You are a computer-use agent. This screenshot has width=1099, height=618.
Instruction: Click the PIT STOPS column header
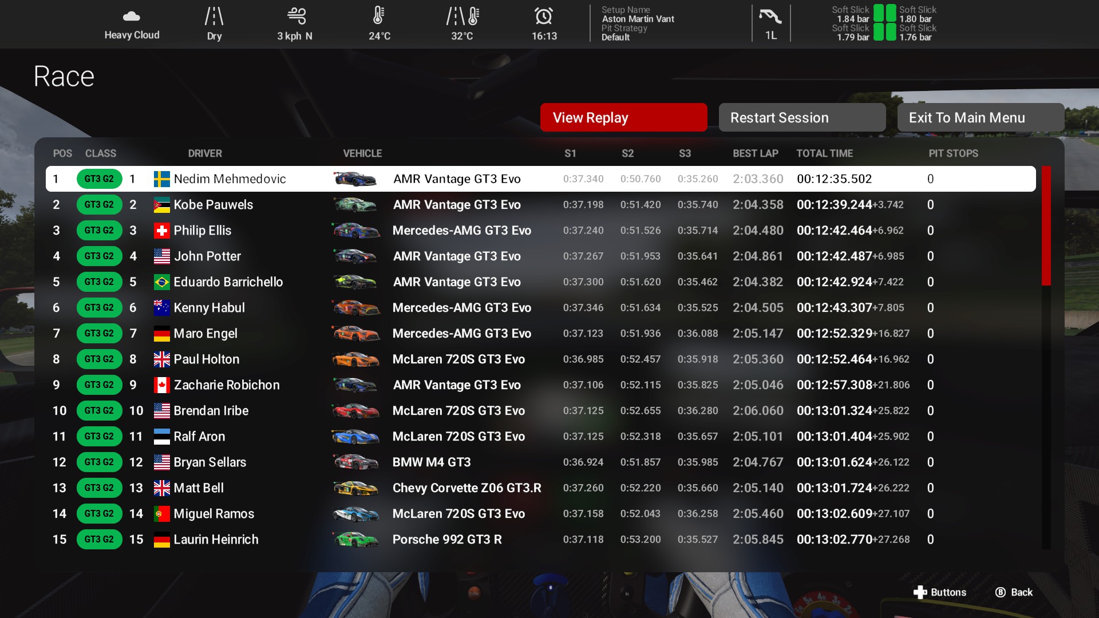coord(953,153)
